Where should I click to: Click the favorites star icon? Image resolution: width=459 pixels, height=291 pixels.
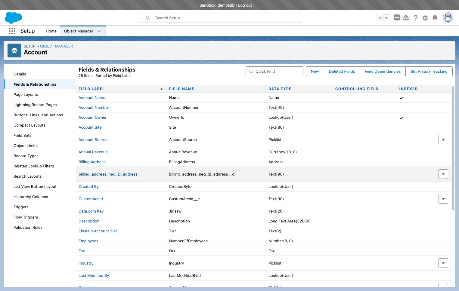380,18
